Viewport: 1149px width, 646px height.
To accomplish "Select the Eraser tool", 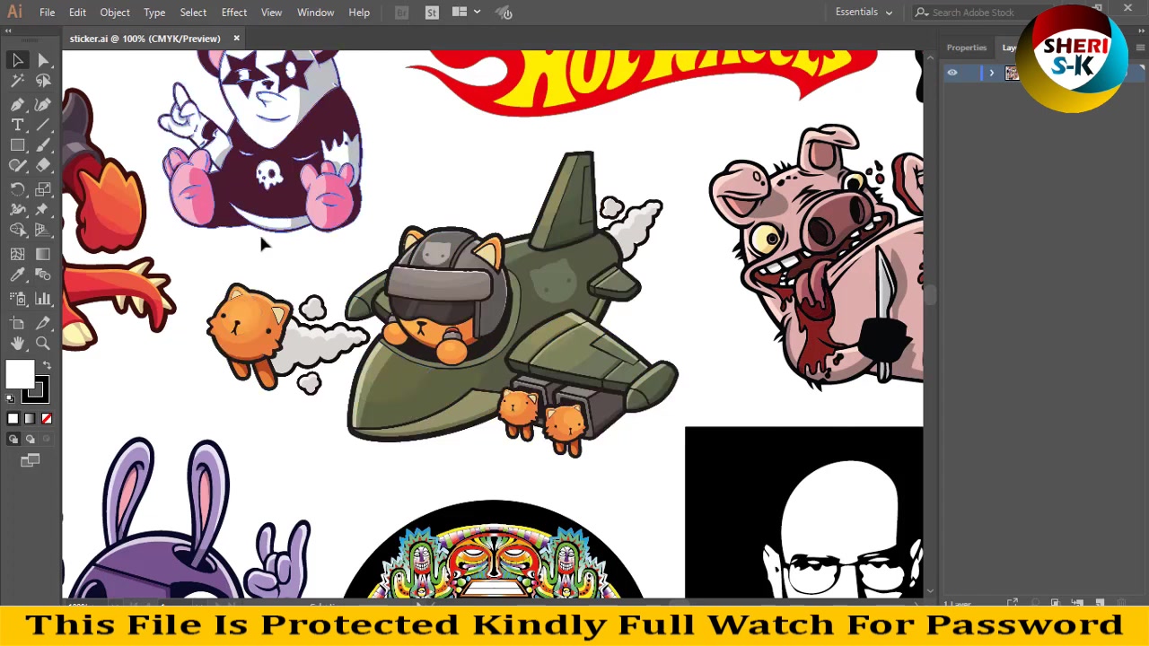I will tap(43, 166).
